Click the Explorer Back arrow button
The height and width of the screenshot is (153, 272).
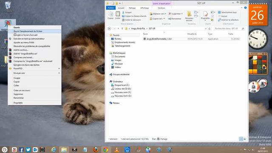coord(110,28)
